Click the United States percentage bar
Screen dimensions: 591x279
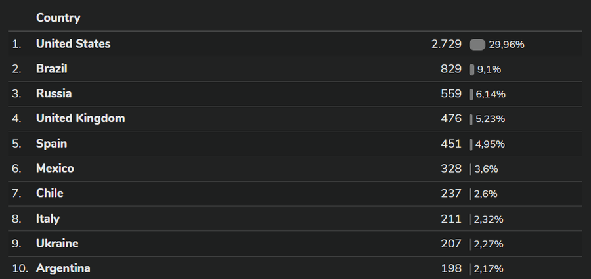point(477,45)
